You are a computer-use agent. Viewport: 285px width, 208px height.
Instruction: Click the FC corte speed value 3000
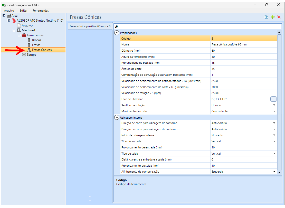244,87
